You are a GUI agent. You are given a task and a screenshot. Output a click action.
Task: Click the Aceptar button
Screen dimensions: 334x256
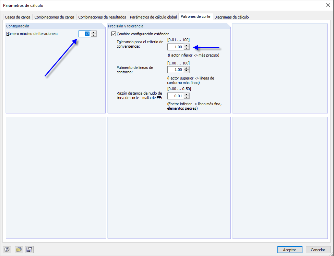[290, 250]
